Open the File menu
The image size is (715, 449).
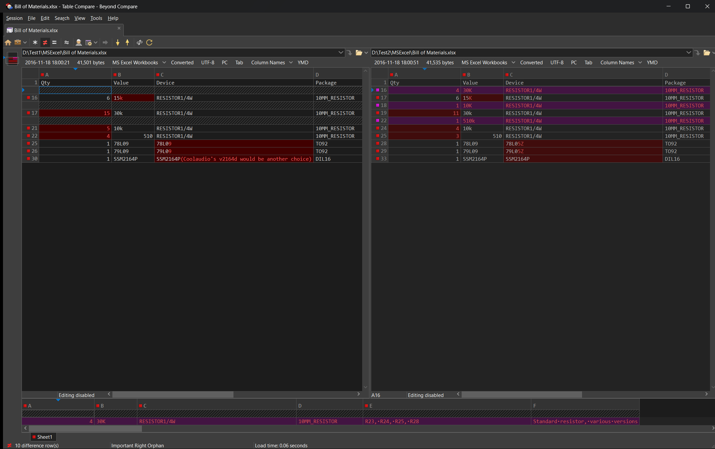point(32,18)
